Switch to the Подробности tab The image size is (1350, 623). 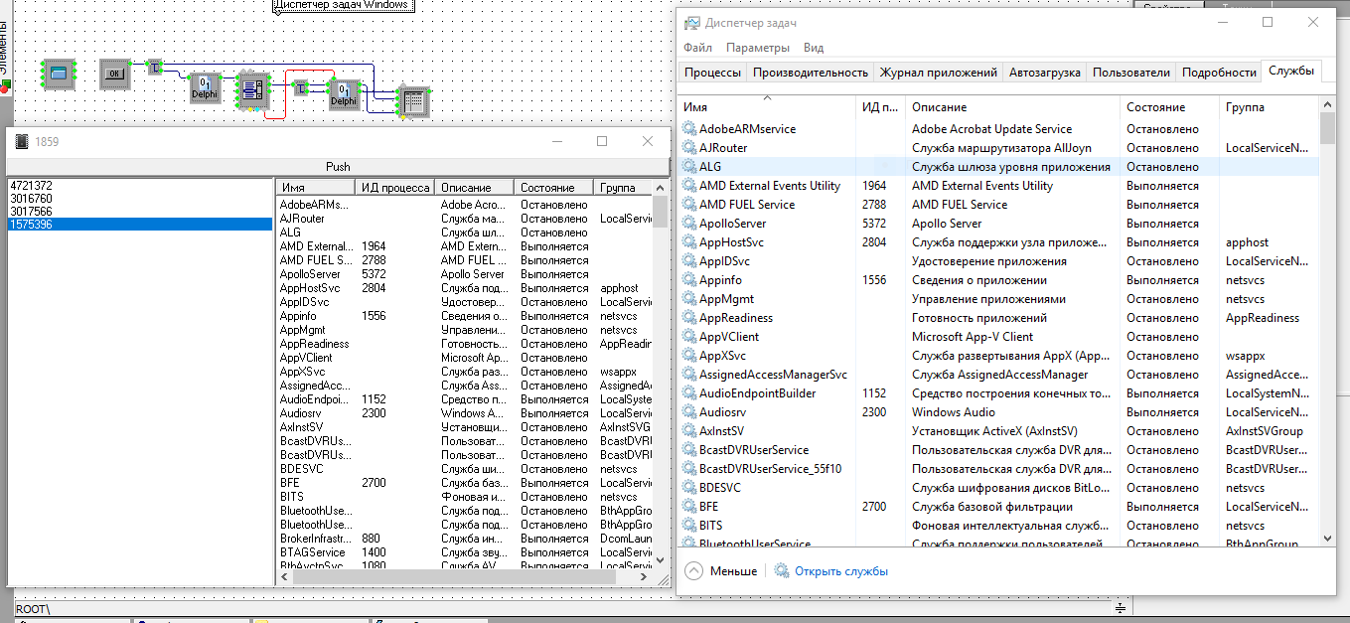(1220, 73)
